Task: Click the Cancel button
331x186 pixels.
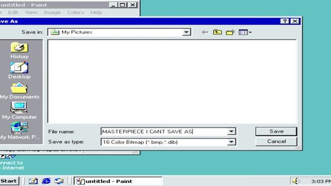Action: point(276,141)
